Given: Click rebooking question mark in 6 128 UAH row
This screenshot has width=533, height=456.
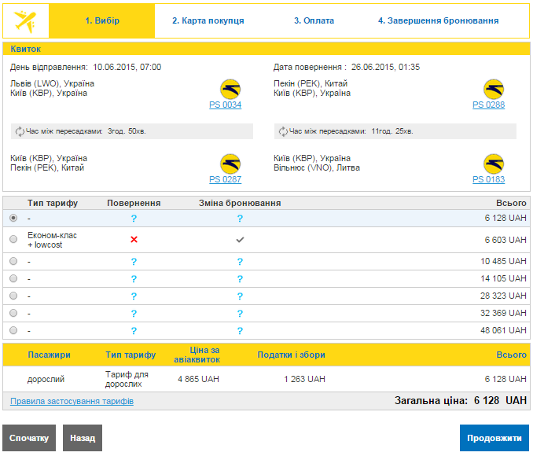Looking at the screenshot, I should [240, 219].
